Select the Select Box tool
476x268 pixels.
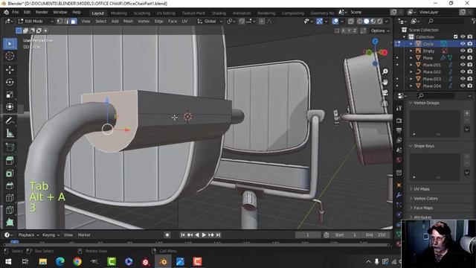point(10,44)
